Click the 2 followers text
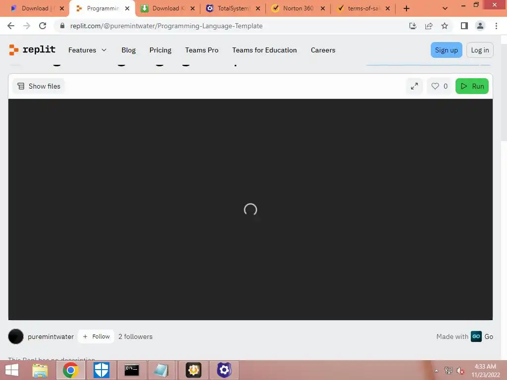The height and width of the screenshot is (380, 507). (x=135, y=336)
